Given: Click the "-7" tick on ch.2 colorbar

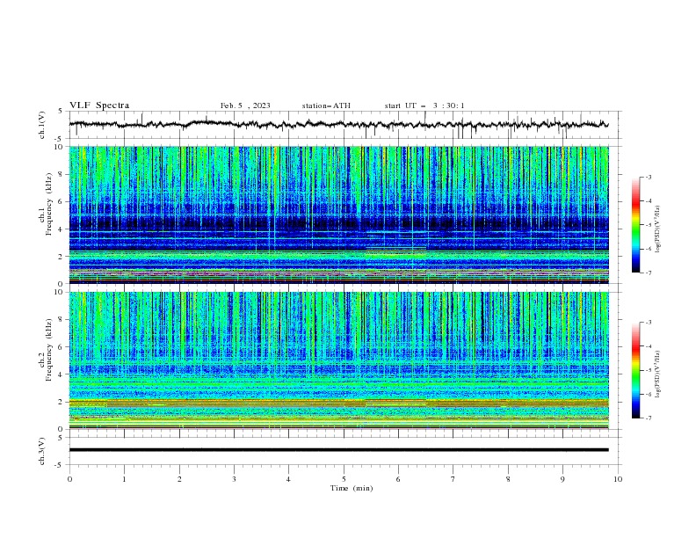Looking at the screenshot, I should pyautogui.click(x=648, y=418).
